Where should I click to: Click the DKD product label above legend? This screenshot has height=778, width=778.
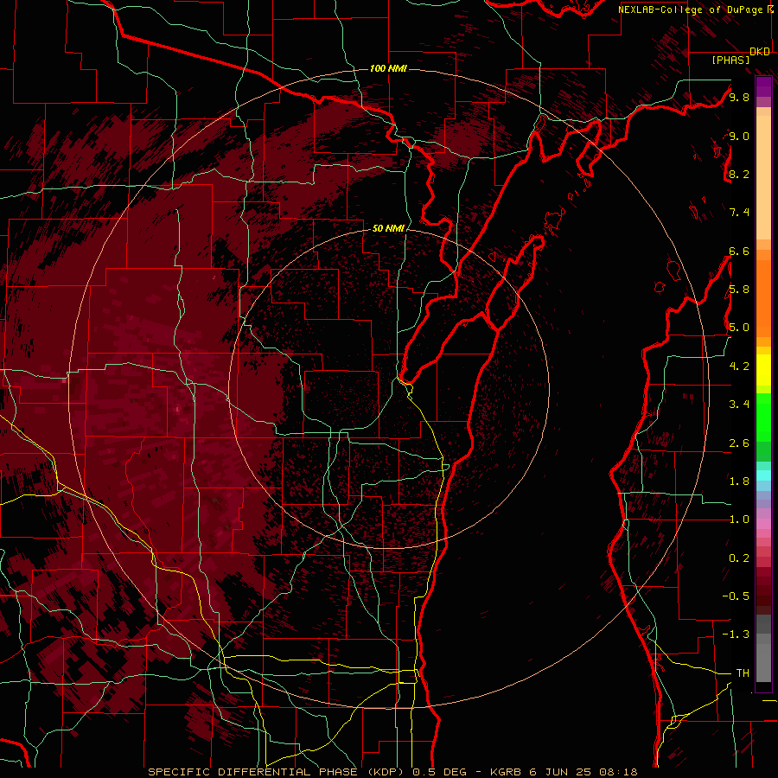tap(760, 52)
